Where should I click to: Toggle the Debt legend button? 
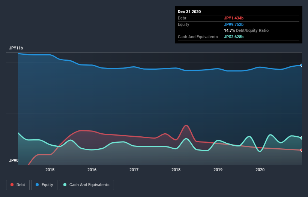18,185
